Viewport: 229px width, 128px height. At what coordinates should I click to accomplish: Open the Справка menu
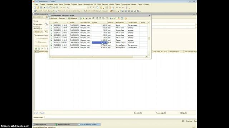tap(146, 4)
